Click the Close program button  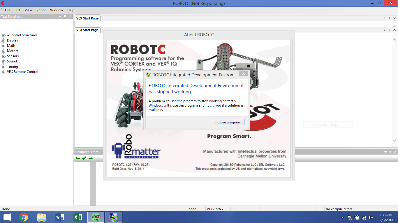[x=229, y=122]
